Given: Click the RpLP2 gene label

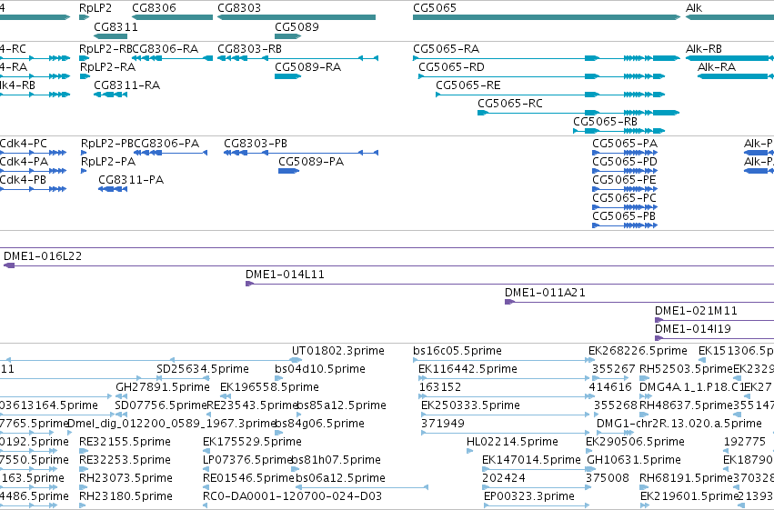Looking at the screenshot, I should pos(95,8).
